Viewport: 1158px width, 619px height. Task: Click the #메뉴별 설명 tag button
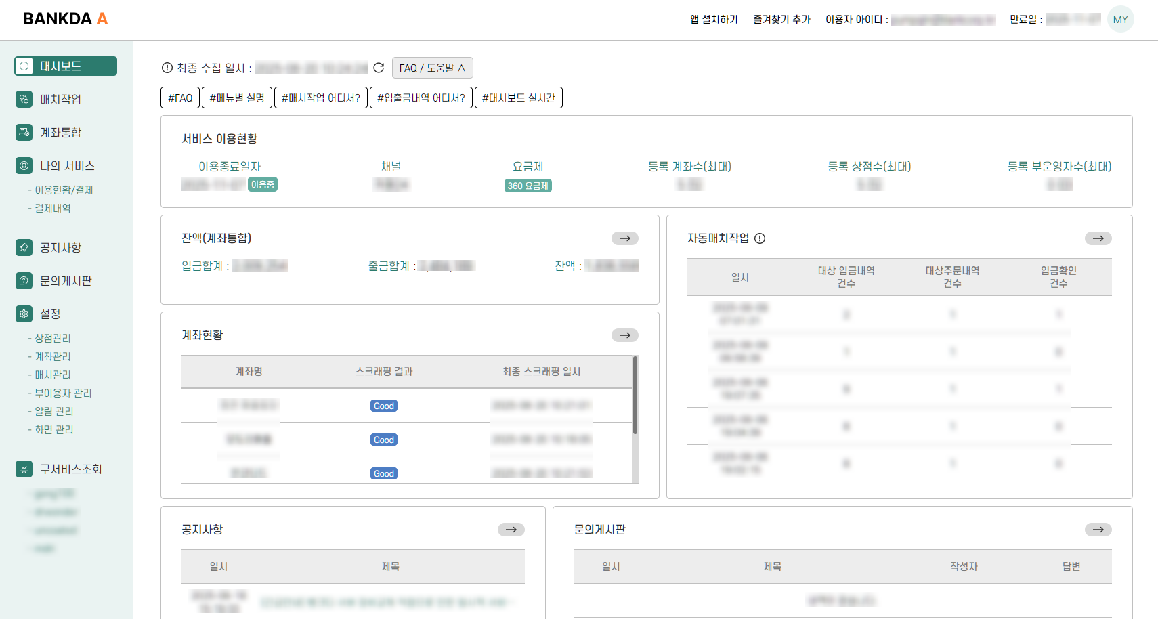point(237,98)
